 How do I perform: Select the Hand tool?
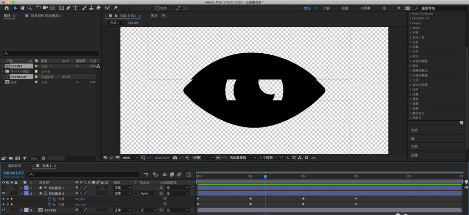pos(23,8)
